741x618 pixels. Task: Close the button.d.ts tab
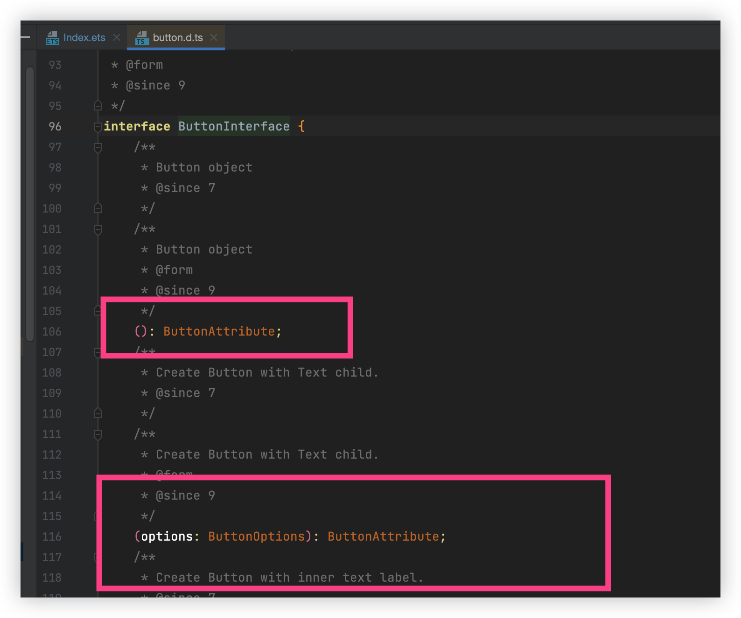[214, 37]
